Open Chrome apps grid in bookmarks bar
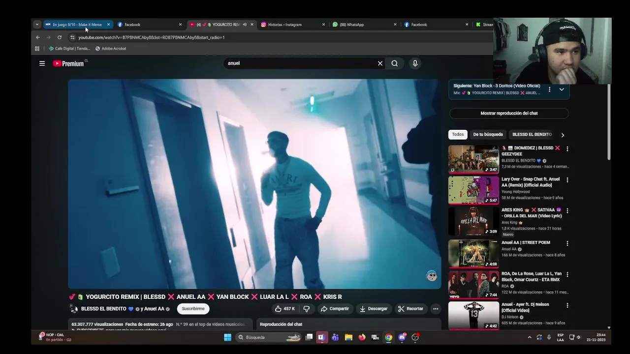Image resolution: width=630 pixels, height=354 pixels. click(x=37, y=49)
